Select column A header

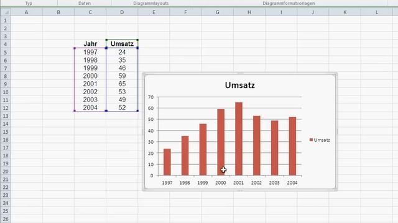[26, 12]
